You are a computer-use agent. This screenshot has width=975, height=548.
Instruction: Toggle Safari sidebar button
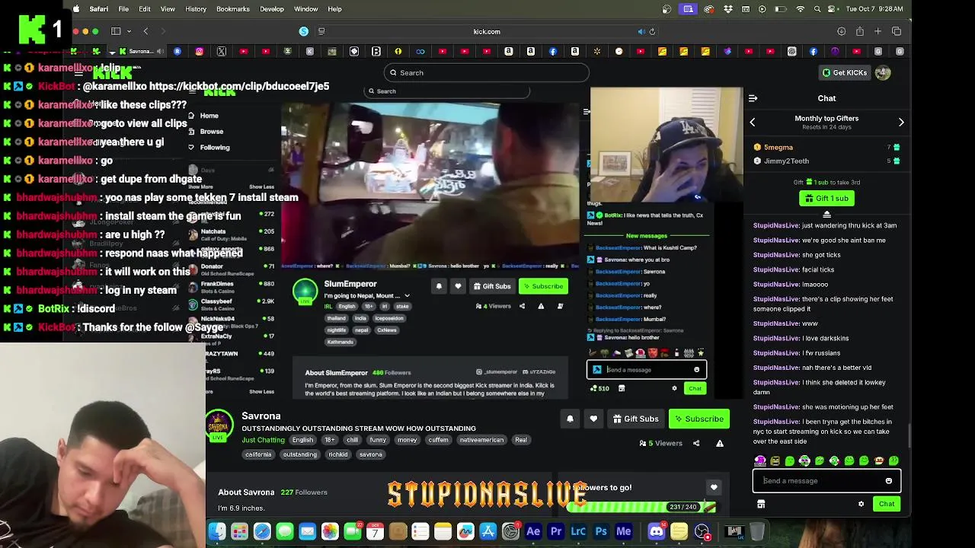coord(116,31)
